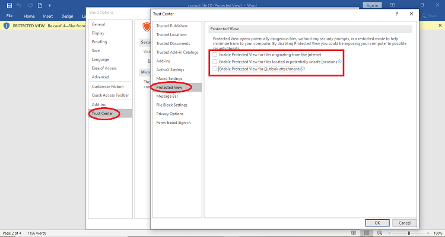Click the Save icon in Quick Access Toolbar

(x=9, y=5)
